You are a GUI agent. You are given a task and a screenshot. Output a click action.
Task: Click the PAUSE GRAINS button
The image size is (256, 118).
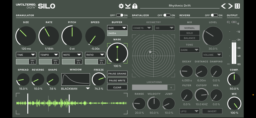[117, 74]
